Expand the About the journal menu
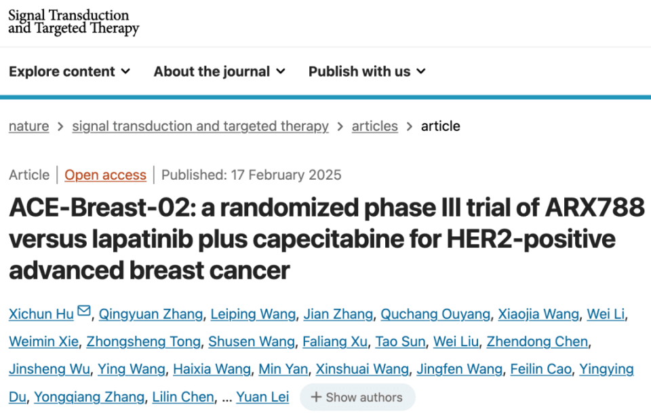The image size is (651, 416). coord(220,71)
